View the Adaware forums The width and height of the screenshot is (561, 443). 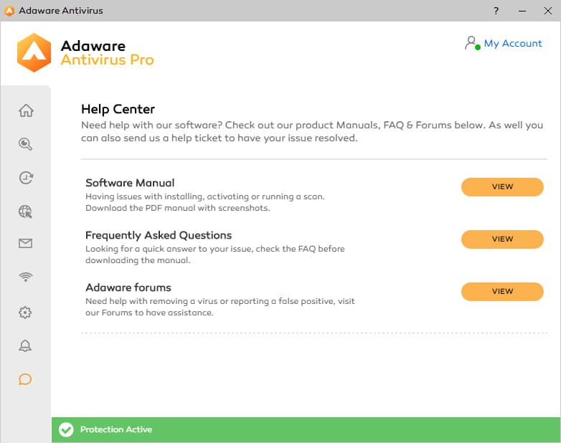(x=502, y=292)
